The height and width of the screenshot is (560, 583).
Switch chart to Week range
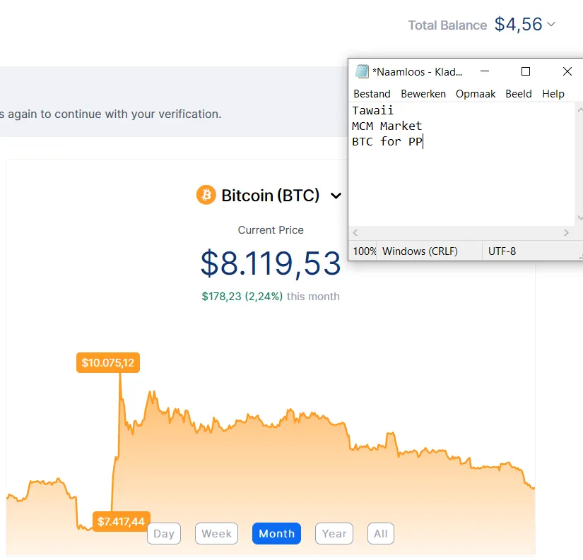(216, 534)
